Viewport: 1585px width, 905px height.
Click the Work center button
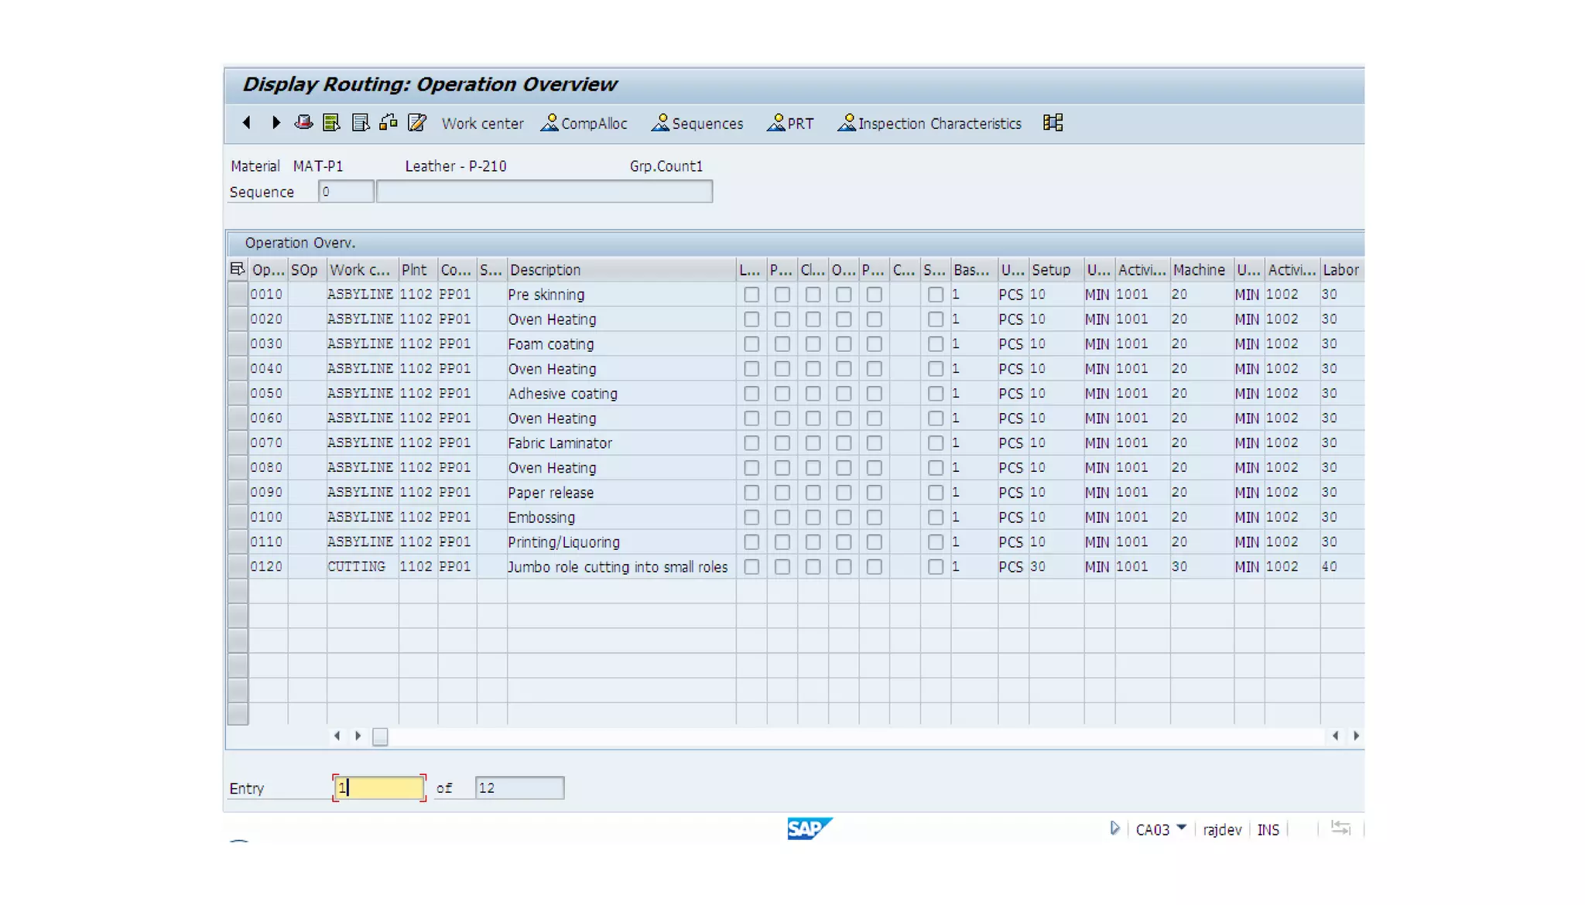click(482, 123)
